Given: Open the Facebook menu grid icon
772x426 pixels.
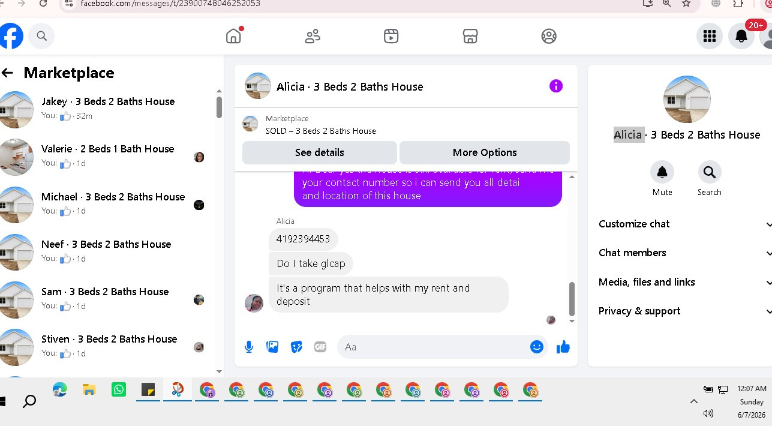Looking at the screenshot, I should [710, 37].
